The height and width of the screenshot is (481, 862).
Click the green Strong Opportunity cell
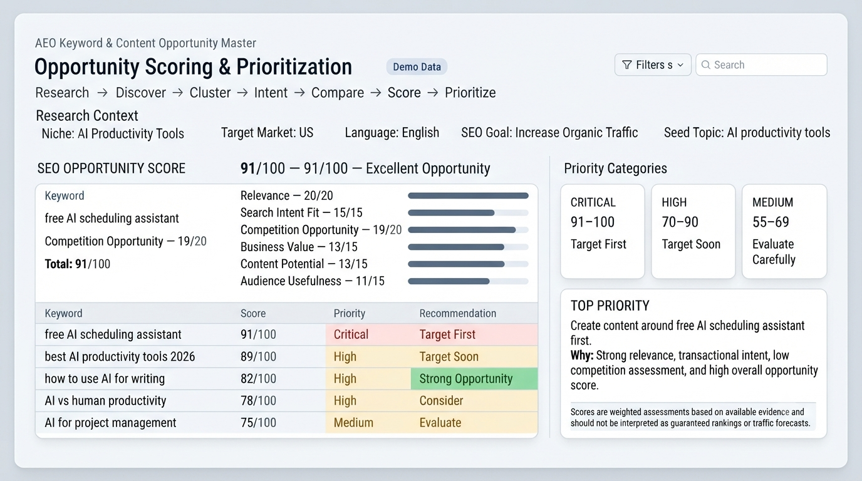(x=474, y=378)
